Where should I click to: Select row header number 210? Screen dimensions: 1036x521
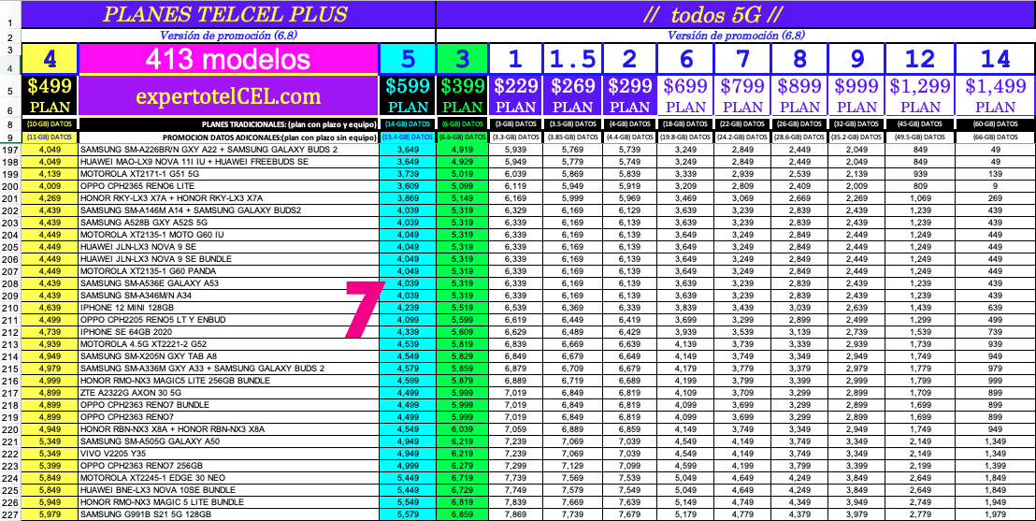pos(10,308)
